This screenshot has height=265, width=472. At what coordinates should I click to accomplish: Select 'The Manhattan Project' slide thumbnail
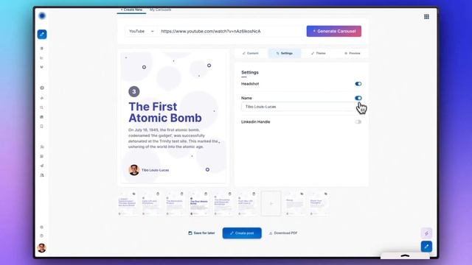tap(176, 203)
